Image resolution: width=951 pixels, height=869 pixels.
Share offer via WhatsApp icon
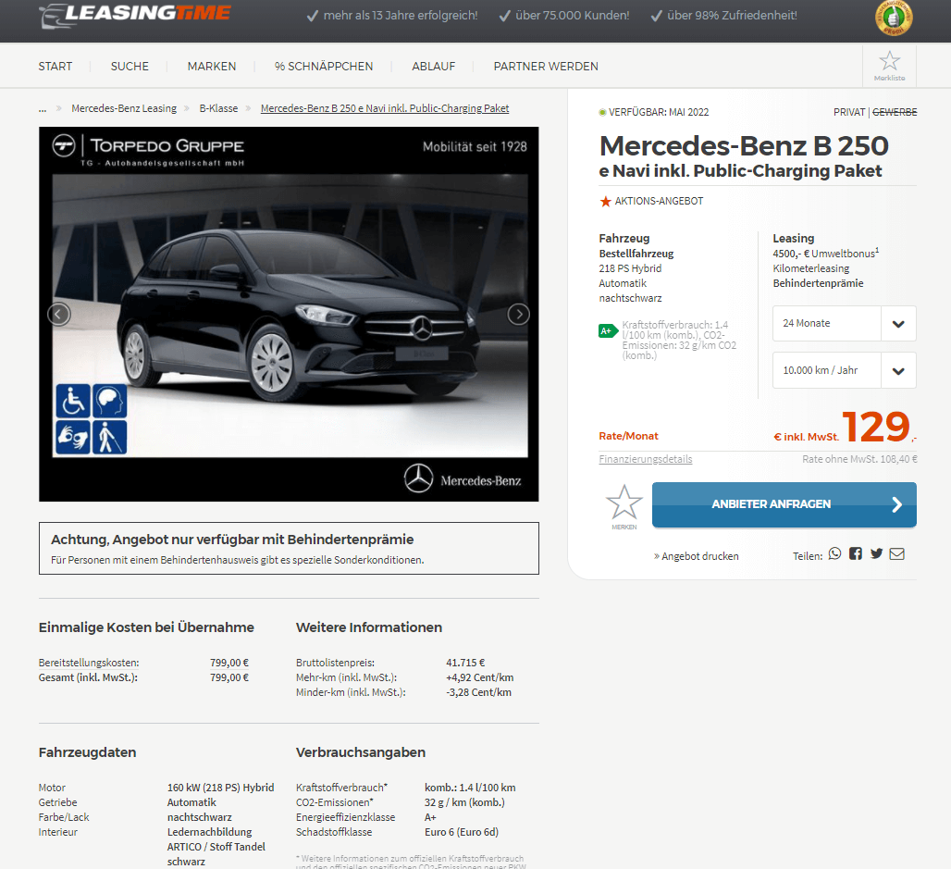pyautogui.click(x=835, y=553)
